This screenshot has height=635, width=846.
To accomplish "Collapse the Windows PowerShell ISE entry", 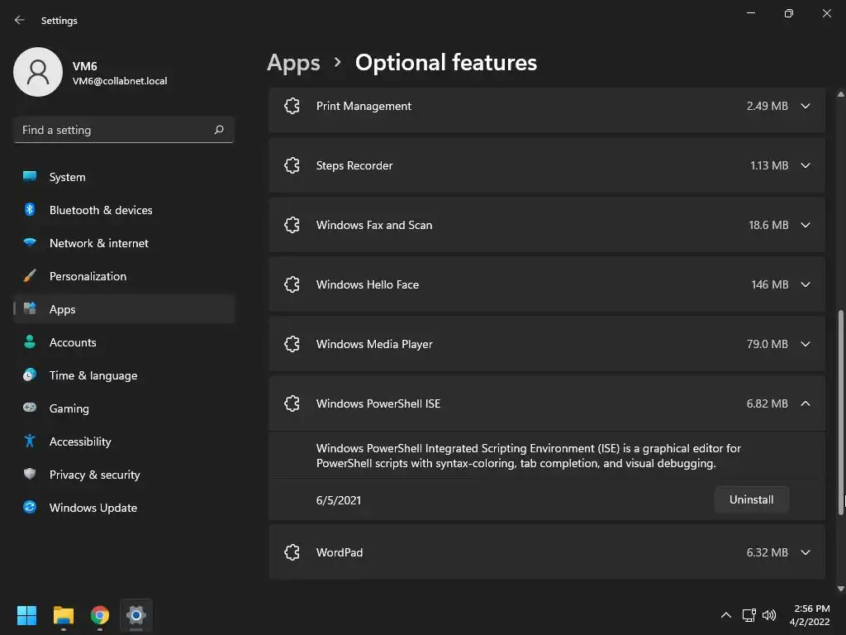I will 806,403.
